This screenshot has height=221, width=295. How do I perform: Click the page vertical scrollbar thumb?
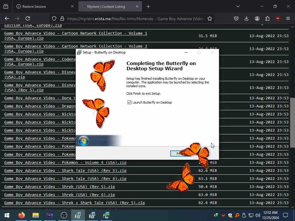[292, 123]
